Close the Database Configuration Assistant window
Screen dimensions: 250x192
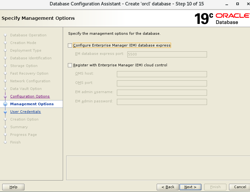coord(248,4)
